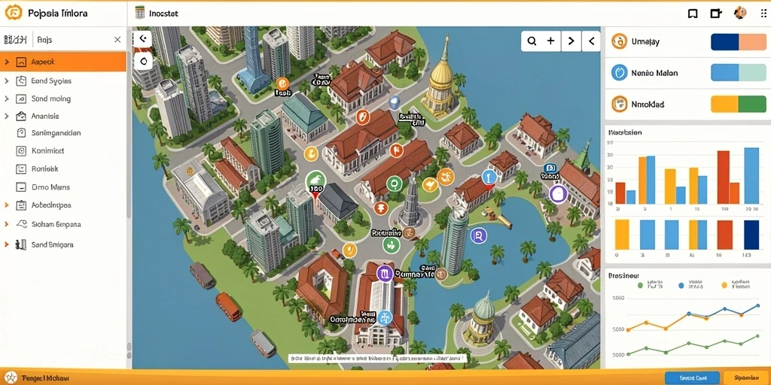Toggle the Unnajay blue-orange switch
This screenshot has height=385, width=771.
739,42
